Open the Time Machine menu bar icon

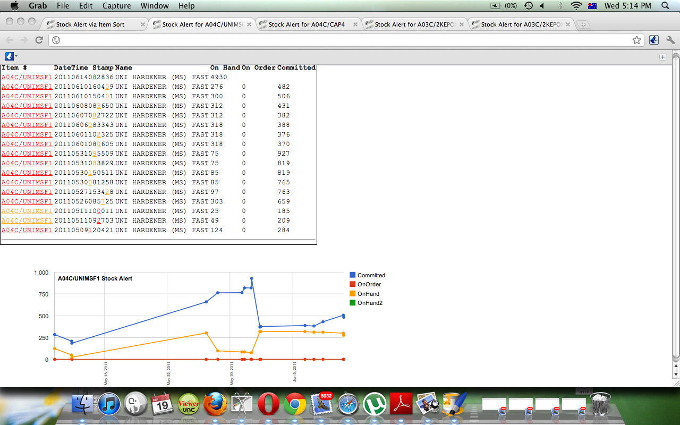tap(528, 6)
